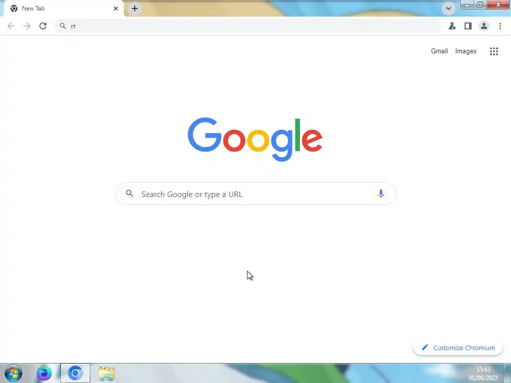
Task: Click the address bar containing rr
Action: coord(247,26)
